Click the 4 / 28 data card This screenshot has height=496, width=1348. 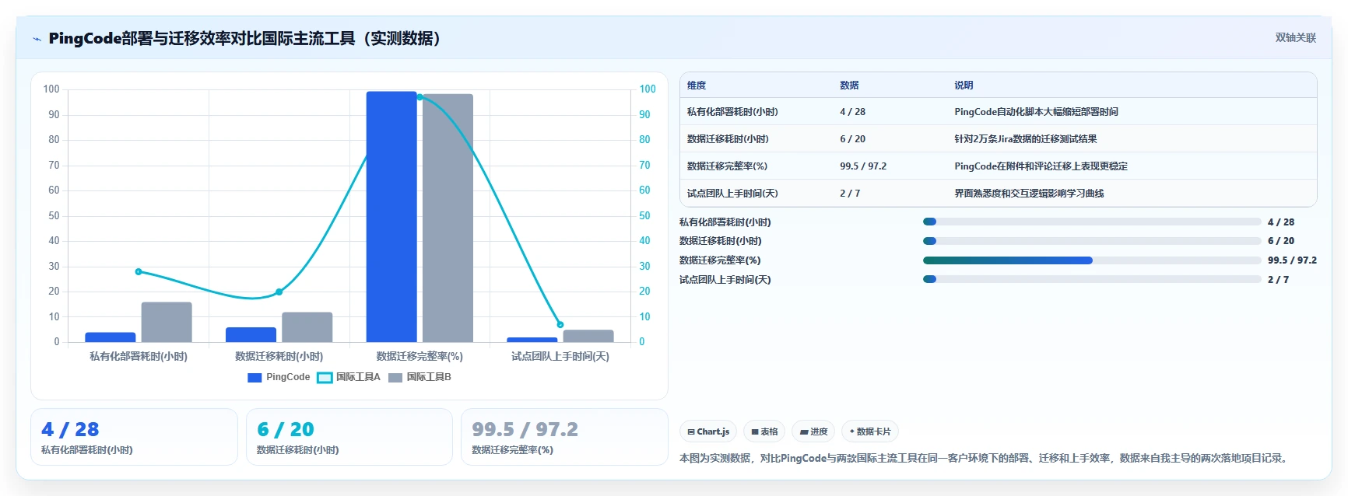coord(134,437)
